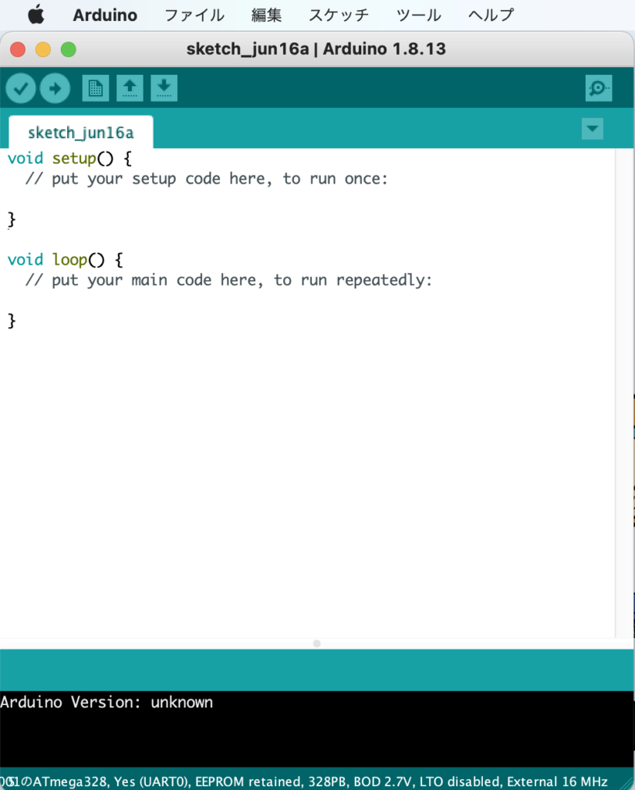The height and width of the screenshot is (790, 635).
Task: Click the Verify (checkmark) button
Action: coord(21,89)
